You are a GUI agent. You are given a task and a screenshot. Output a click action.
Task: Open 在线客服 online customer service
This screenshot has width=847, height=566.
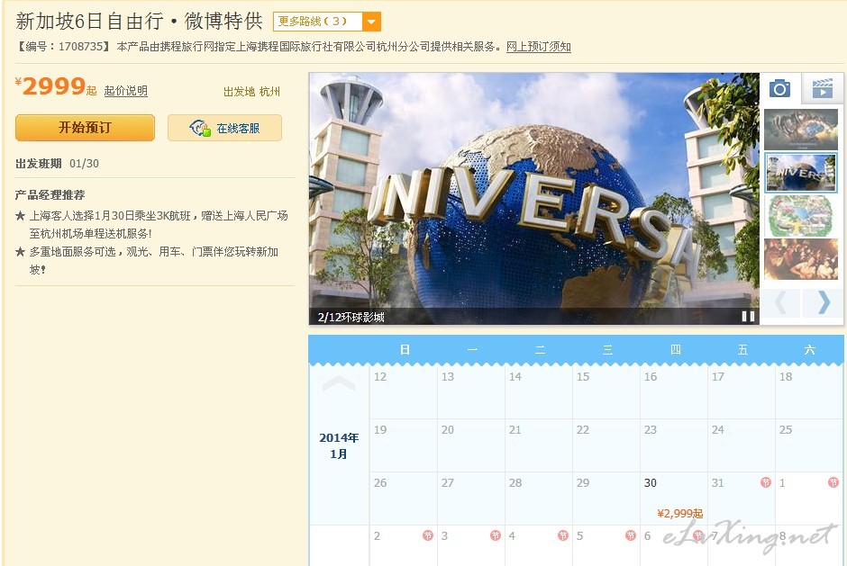tap(224, 128)
